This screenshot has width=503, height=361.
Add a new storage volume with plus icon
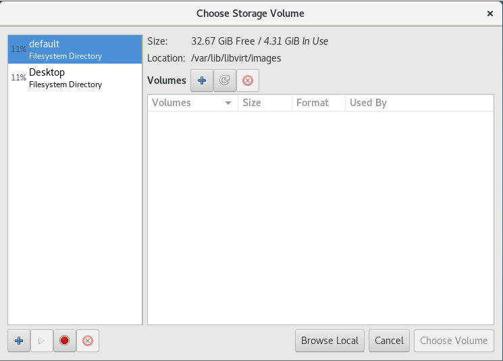pos(202,80)
